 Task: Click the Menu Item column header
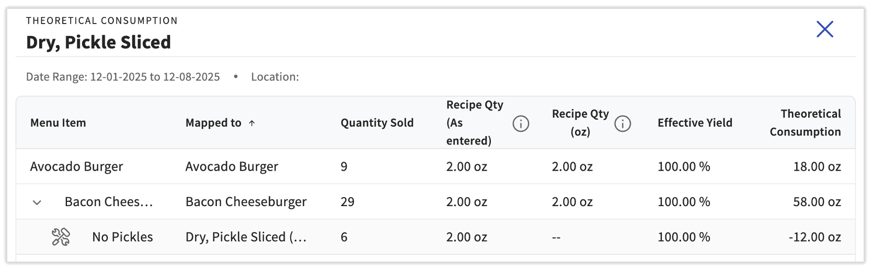[x=58, y=123]
